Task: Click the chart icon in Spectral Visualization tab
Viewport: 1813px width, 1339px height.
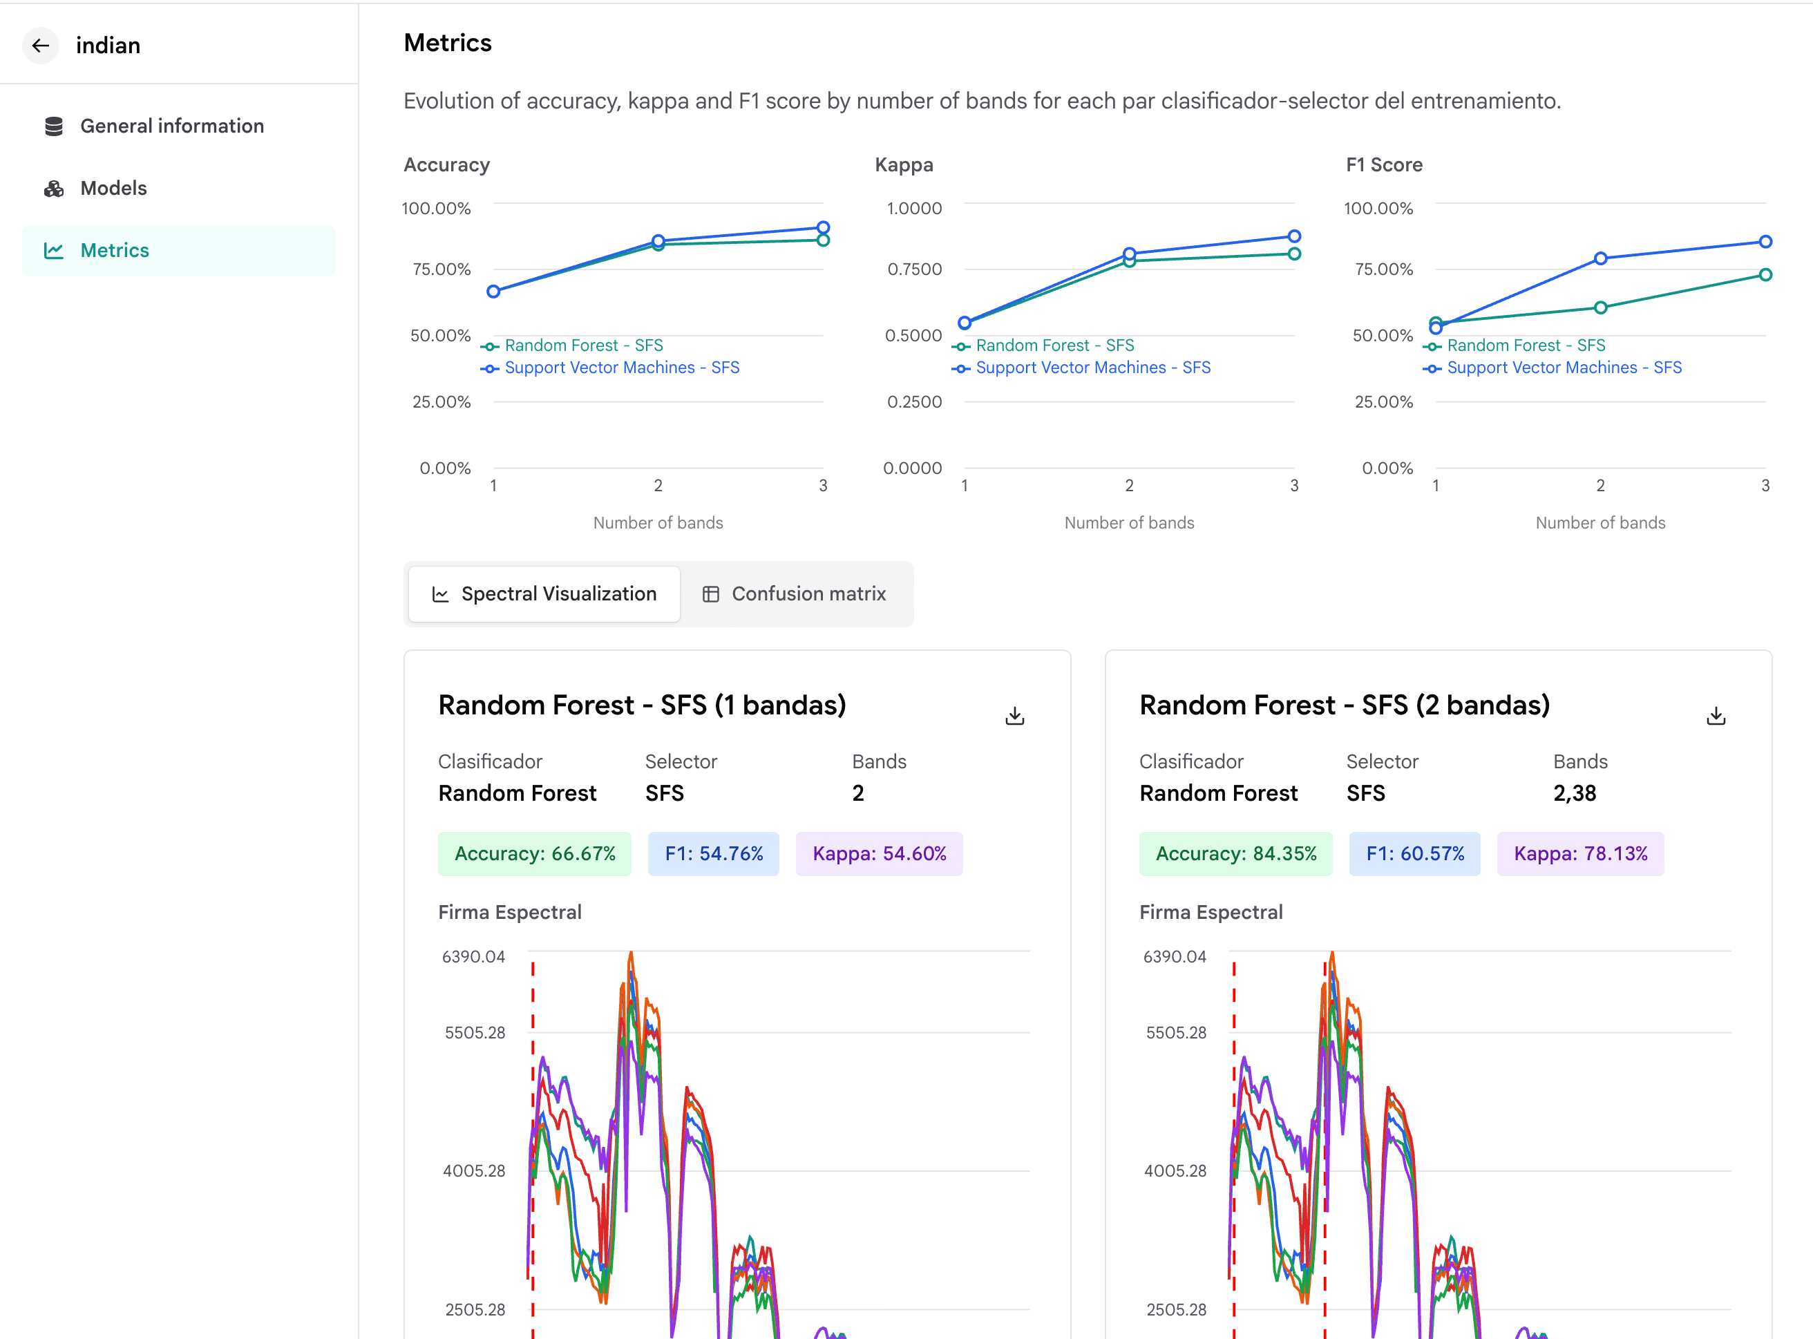Action: coord(440,594)
